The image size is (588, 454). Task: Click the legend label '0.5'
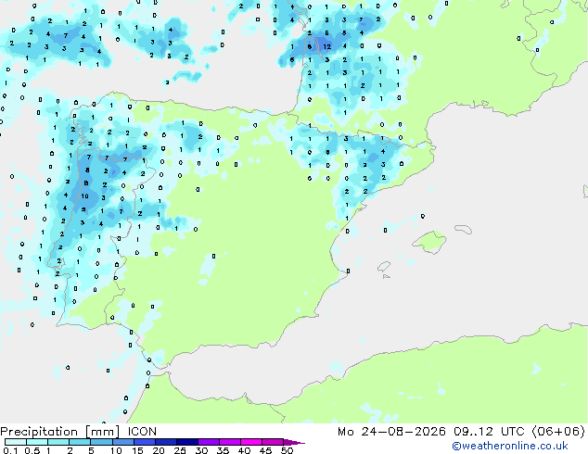pyautogui.click(x=32, y=450)
